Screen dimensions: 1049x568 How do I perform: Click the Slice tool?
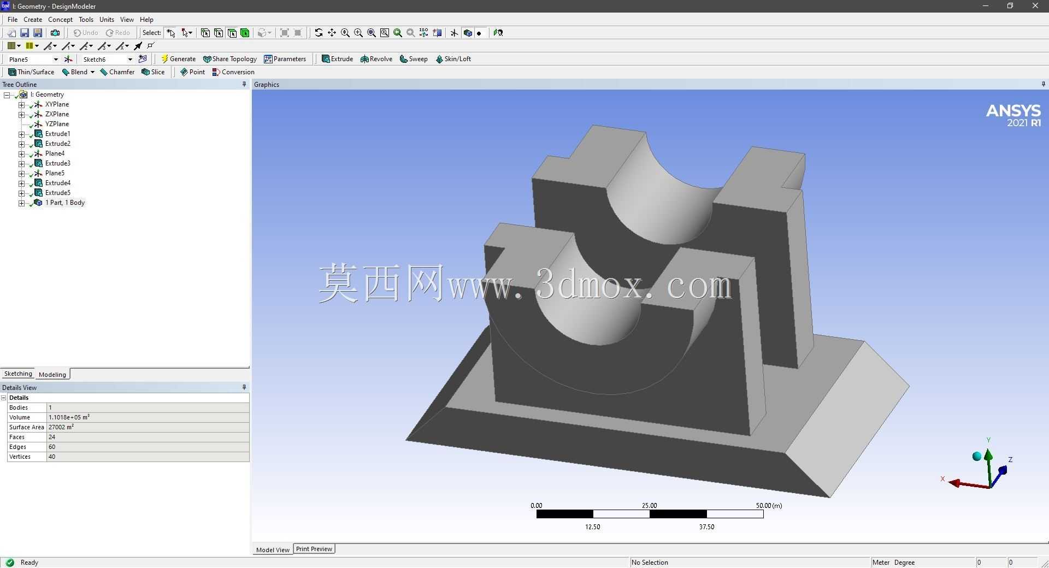coord(153,72)
